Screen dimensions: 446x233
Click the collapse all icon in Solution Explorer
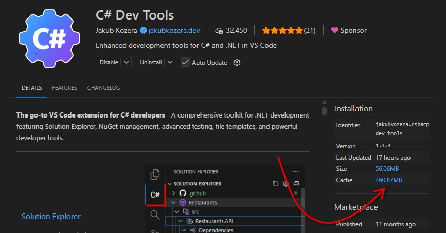coord(296,184)
